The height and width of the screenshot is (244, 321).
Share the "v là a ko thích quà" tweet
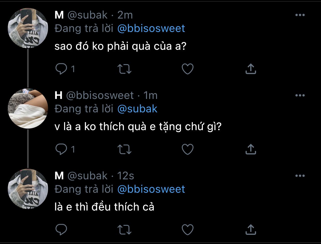tap(250, 149)
